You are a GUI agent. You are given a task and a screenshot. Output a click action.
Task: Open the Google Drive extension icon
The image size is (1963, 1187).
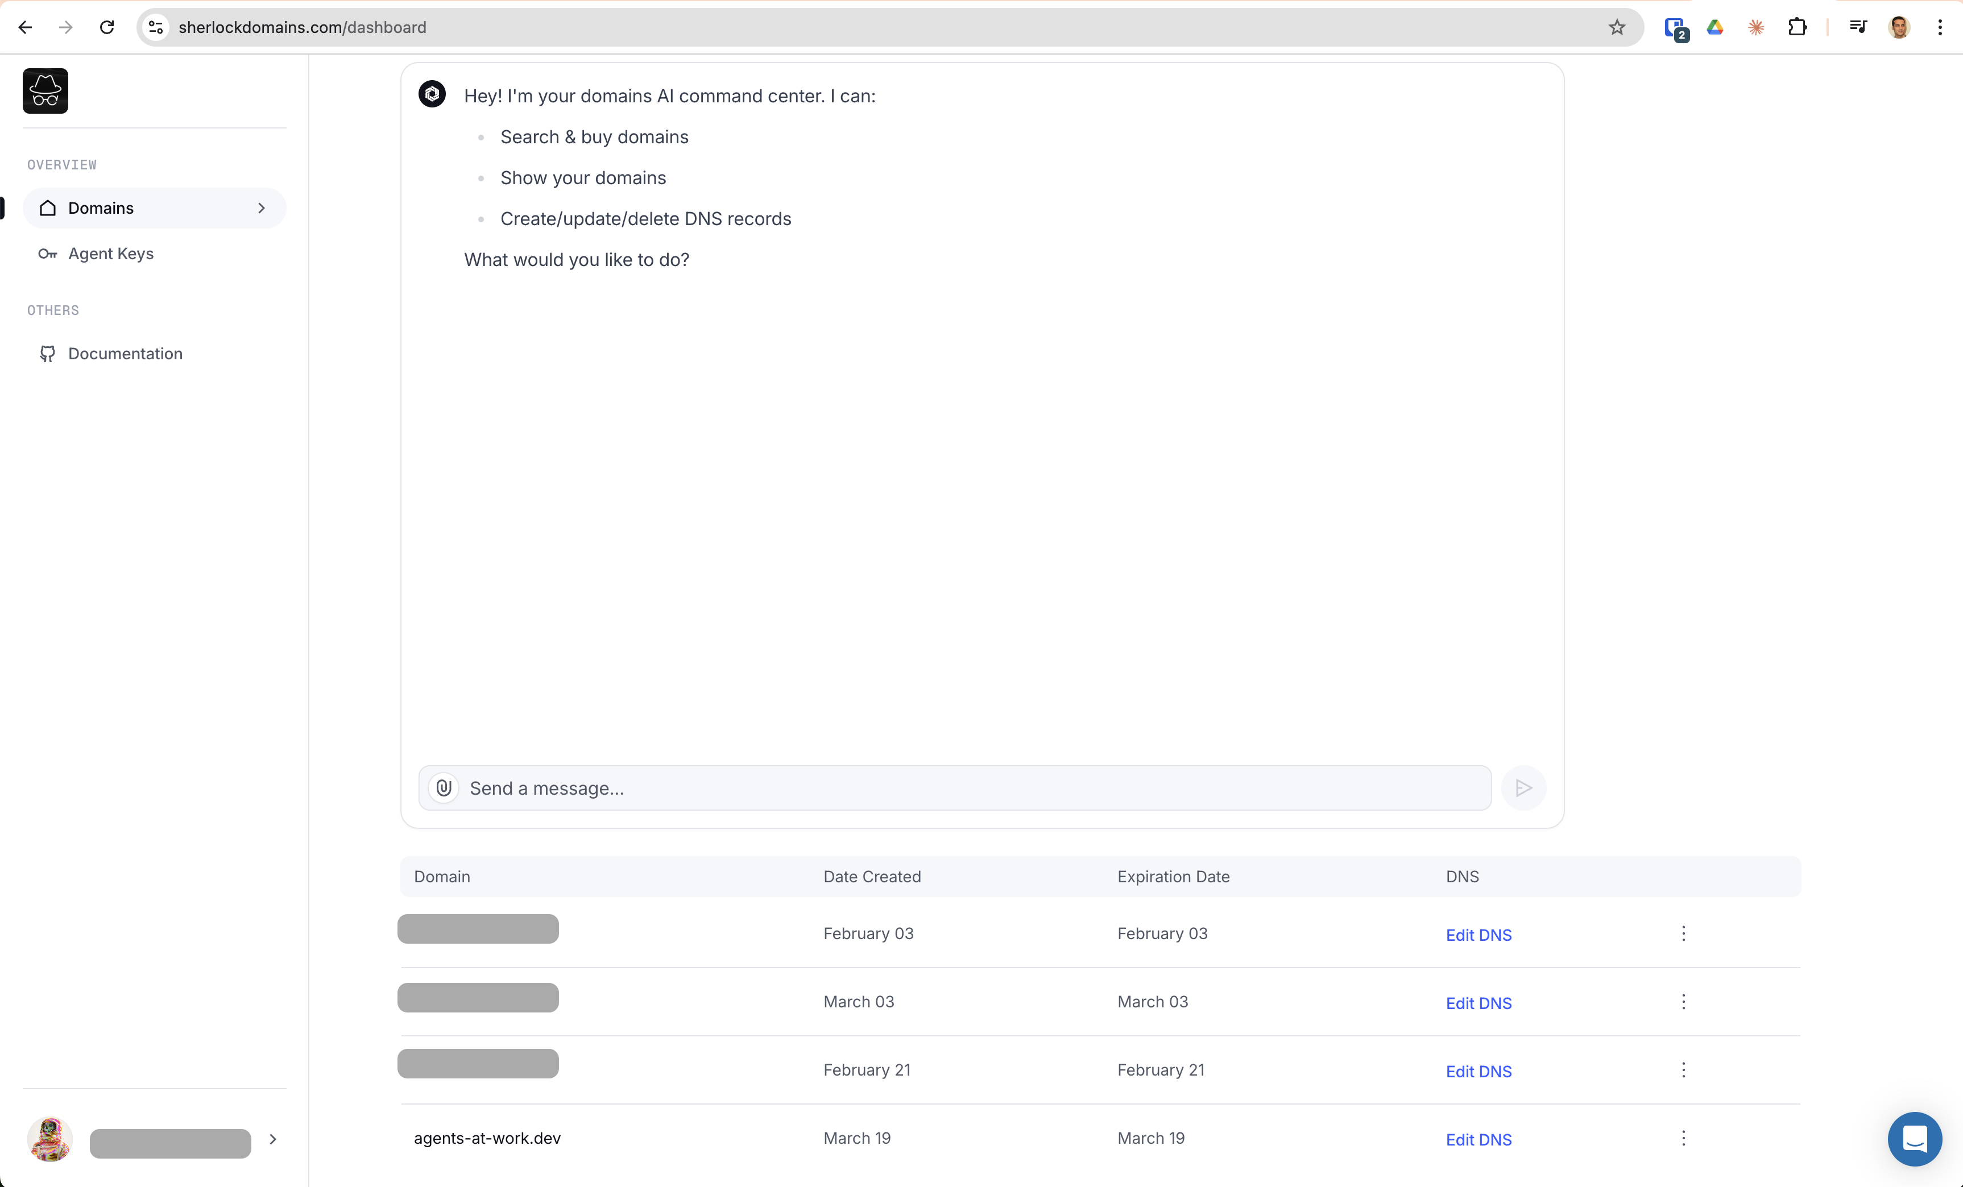tap(1715, 27)
